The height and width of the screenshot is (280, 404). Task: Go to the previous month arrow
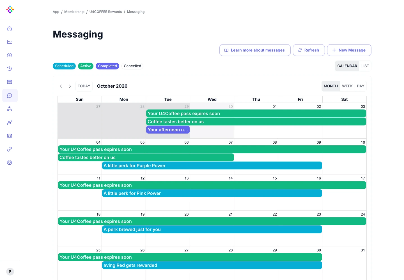61,86
